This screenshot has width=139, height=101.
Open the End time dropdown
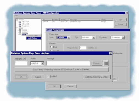tap(94, 37)
